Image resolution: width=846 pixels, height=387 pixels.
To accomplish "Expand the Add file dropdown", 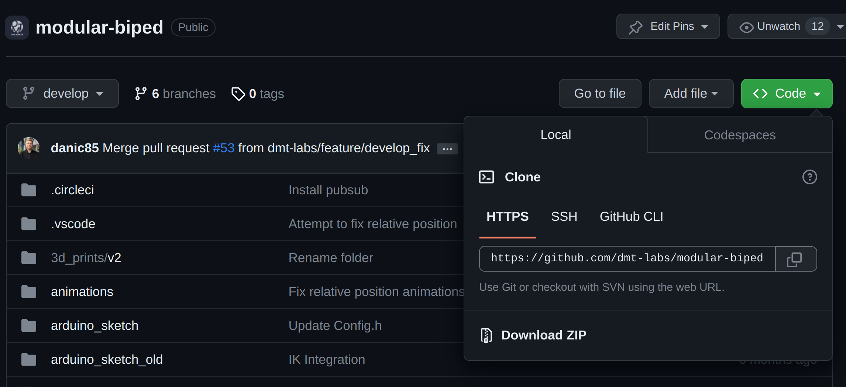I will [691, 94].
